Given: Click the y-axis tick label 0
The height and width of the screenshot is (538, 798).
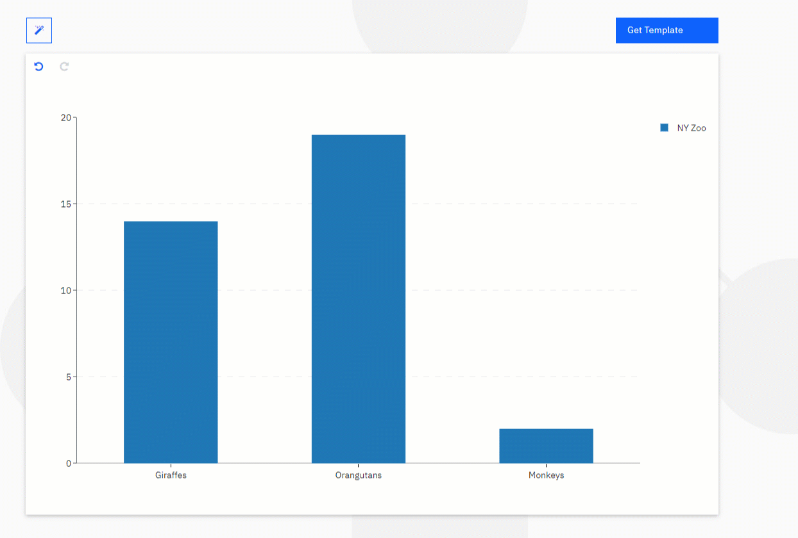Looking at the screenshot, I should [68, 464].
